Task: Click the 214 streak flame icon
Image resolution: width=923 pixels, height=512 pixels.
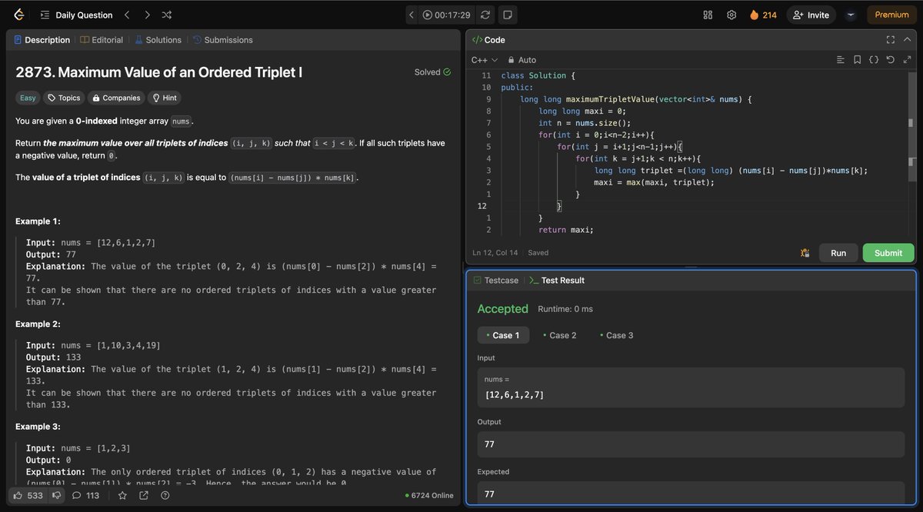Action: coord(763,15)
